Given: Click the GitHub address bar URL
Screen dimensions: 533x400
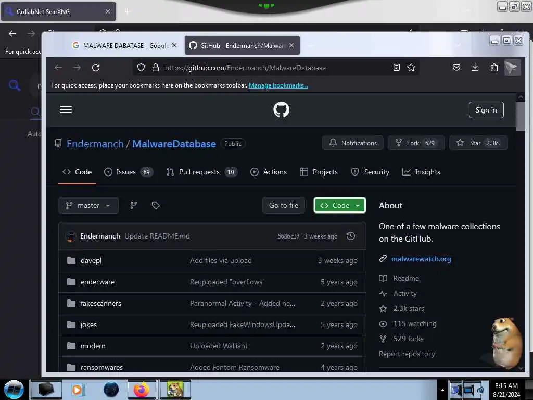Looking at the screenshot, I should point(245,68).
